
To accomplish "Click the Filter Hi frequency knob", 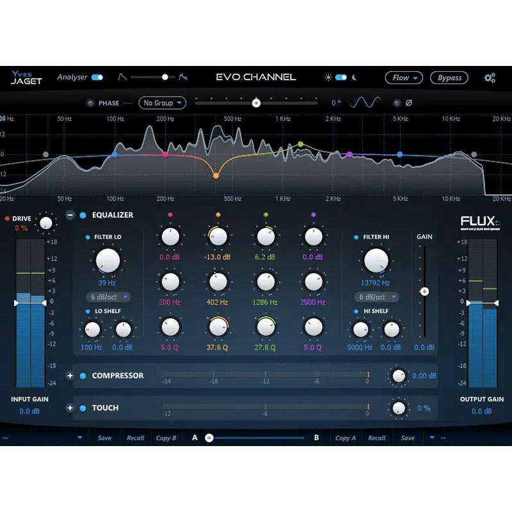I will coord(376,260).
